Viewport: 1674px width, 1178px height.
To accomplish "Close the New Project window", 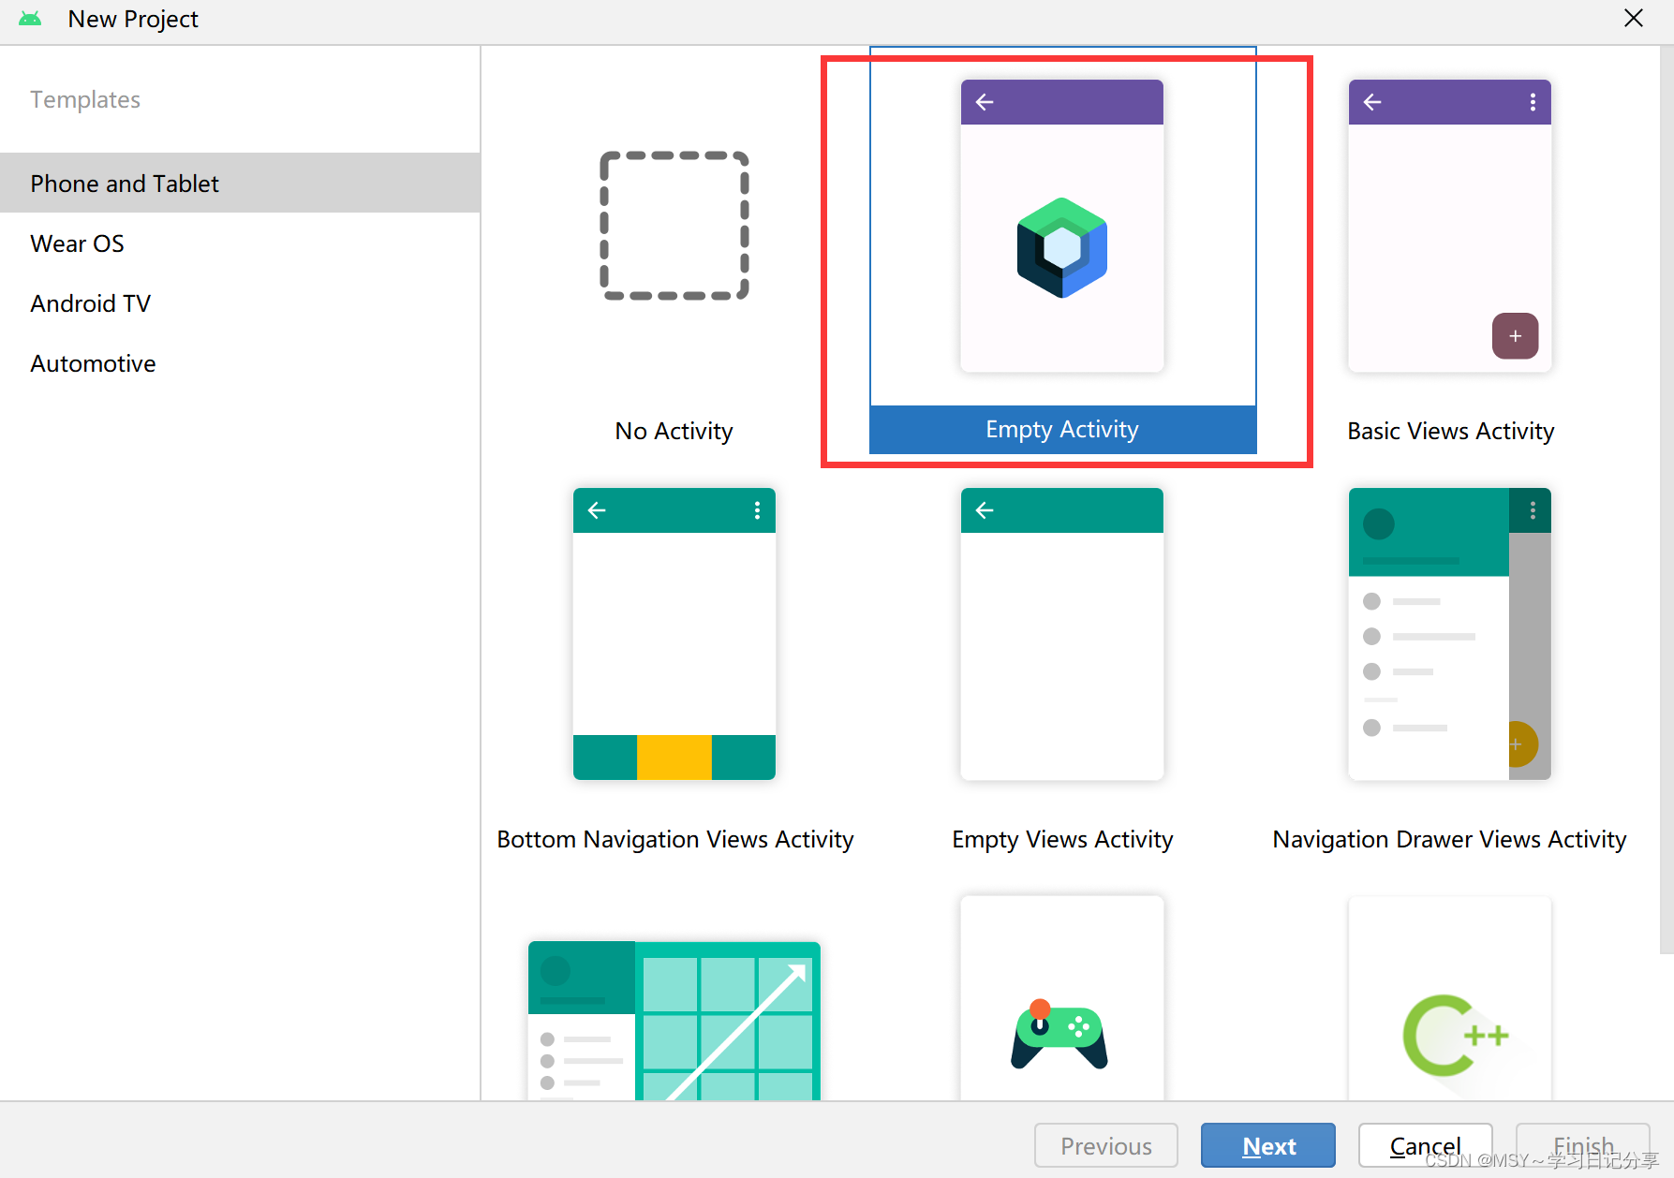I will pyautogui.click(x=1634, y=19).
